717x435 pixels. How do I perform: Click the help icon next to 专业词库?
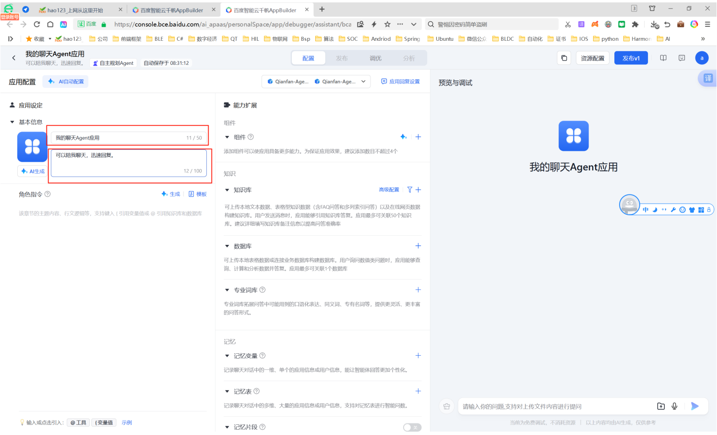263,290
